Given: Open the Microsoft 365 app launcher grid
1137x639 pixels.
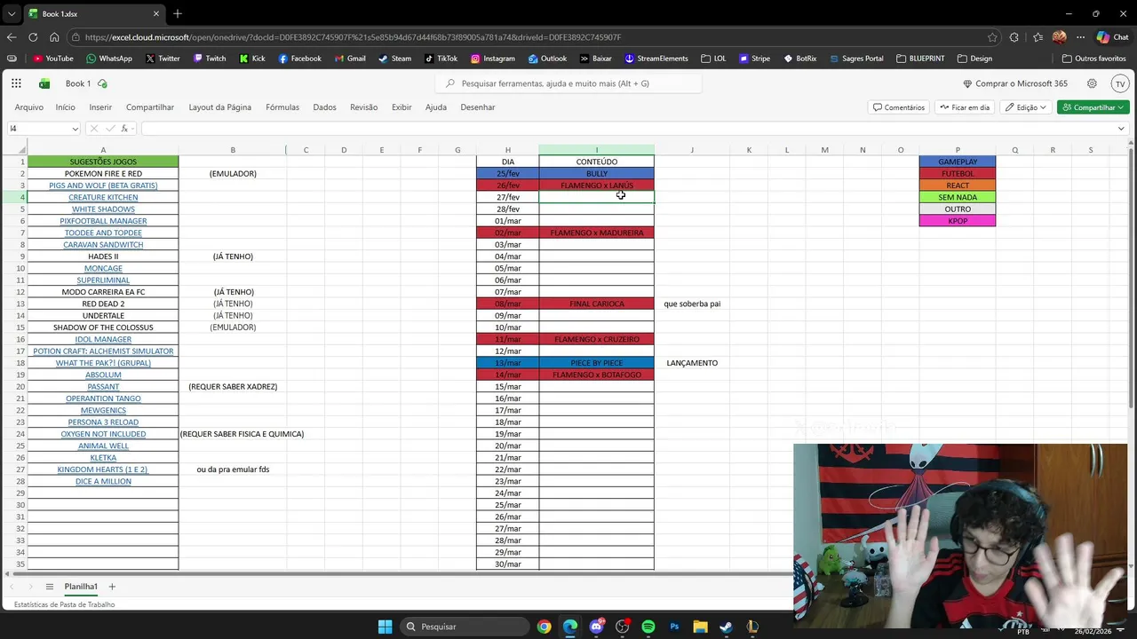Looking at the screenshot, I should 16,83.
